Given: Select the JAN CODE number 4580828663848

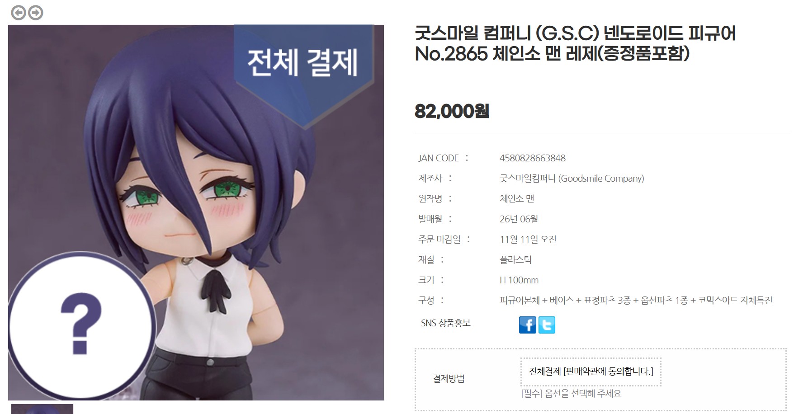Looking at the screenshot, I should 532,158.
